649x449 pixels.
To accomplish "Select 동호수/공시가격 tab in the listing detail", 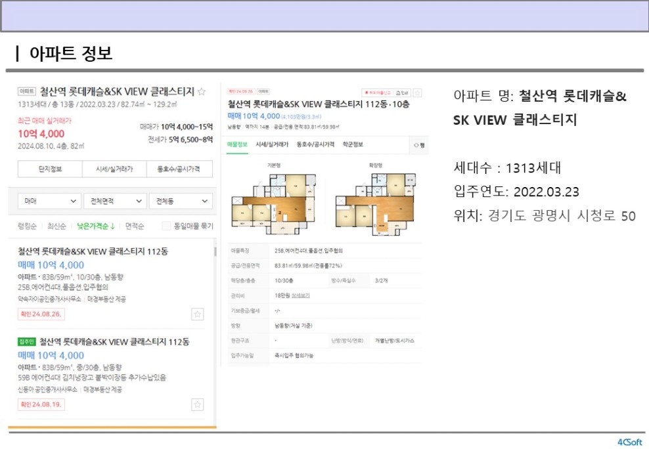I will [x=315, y=144].
